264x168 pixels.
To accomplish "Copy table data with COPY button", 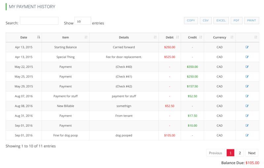I will pyautogui.click(x=191, y=20).
